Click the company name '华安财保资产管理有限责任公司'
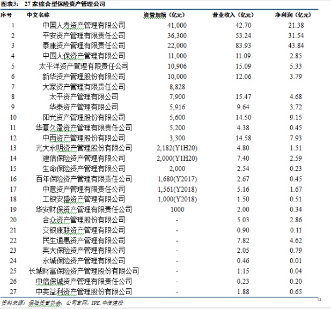 click(84, 209)
